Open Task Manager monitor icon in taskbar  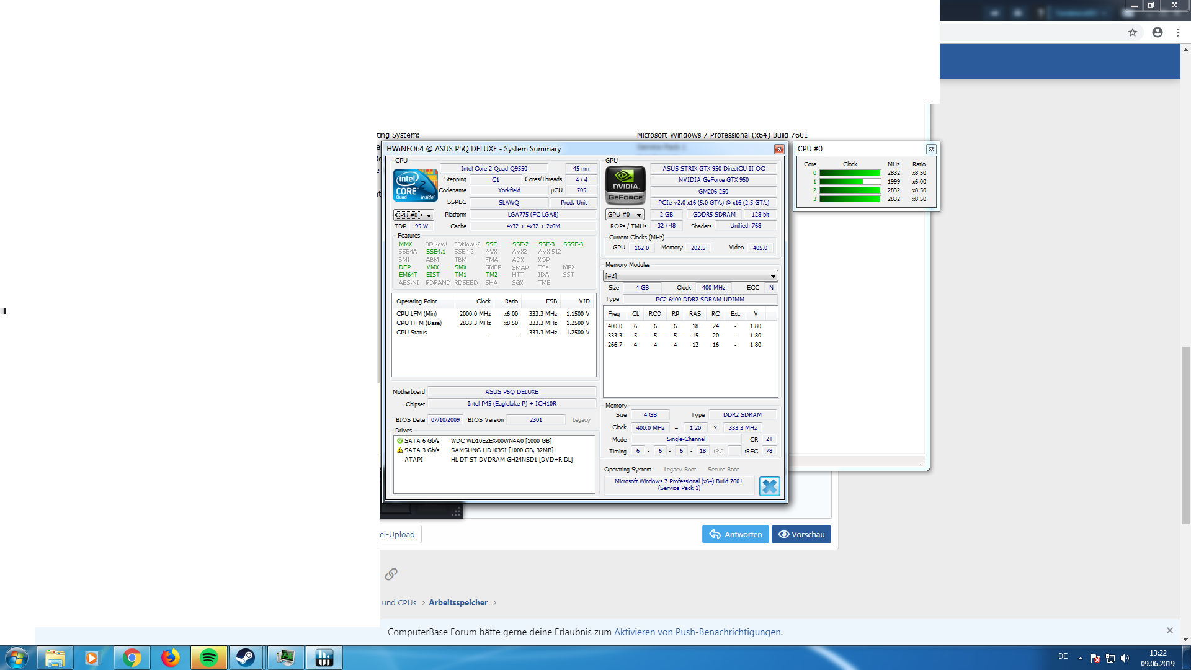tap(285, 658)
